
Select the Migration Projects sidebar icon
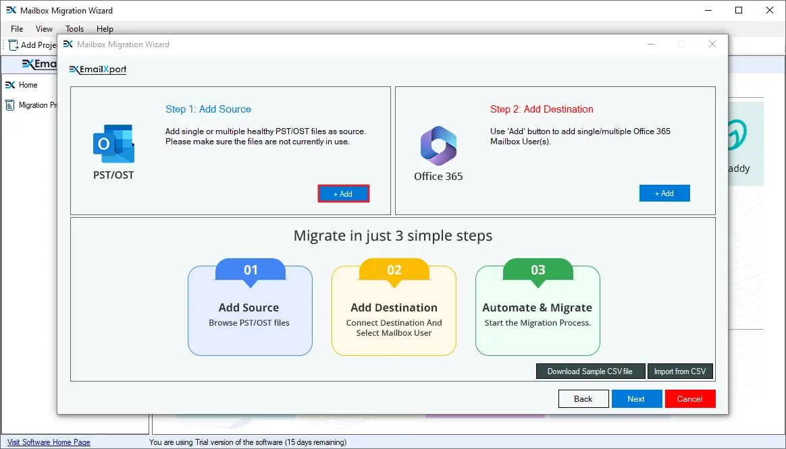coord(10,105)
